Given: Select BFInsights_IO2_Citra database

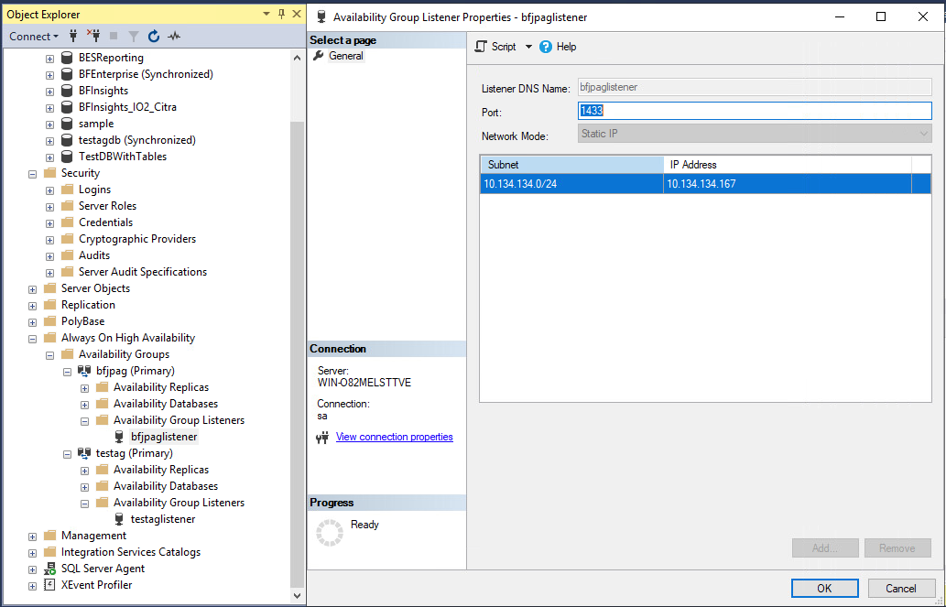Looking at the screenshot, I should click(127, 107).
